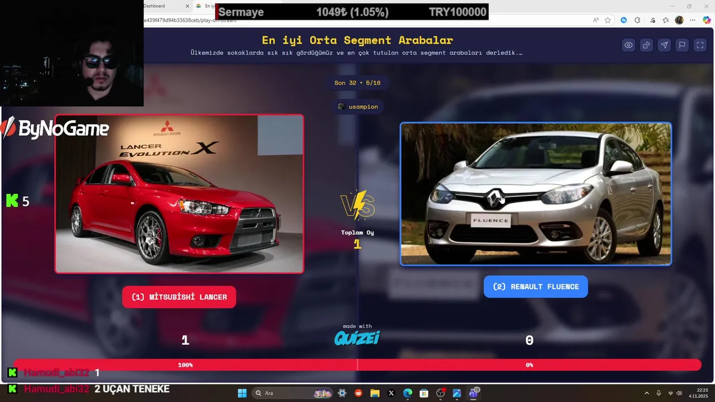Vote for (1) Mitsubishi Lancer button
Viewport: 715px width, 402px height.
(x=179, y=297)
